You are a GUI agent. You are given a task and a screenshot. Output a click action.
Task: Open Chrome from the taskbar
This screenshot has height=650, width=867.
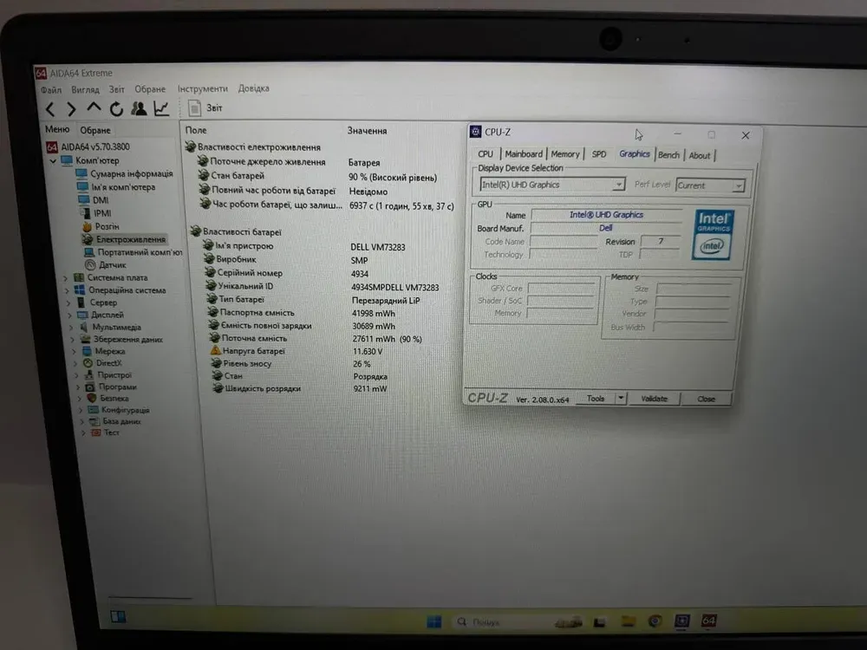click(x=655, y=621)
